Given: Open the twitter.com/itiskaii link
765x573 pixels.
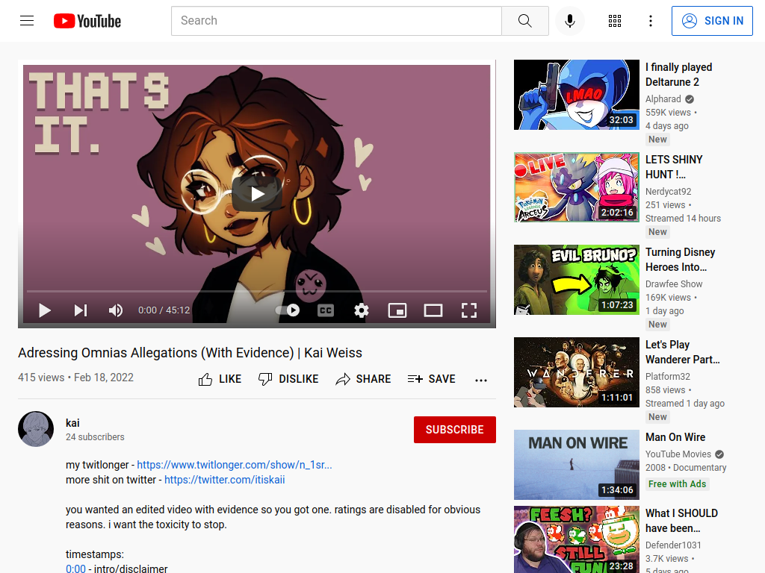Looking at the screenshot, I should 224,480.
